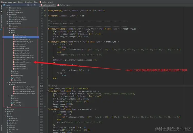Expand the etc folder under platform
193x133 pixels.
point(9,30)
